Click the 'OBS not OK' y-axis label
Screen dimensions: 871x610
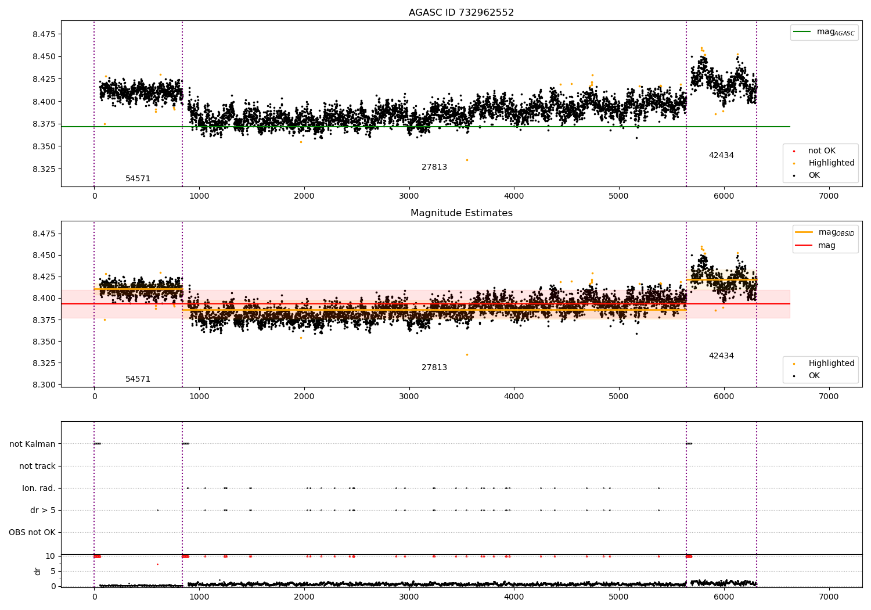point(32,532)
